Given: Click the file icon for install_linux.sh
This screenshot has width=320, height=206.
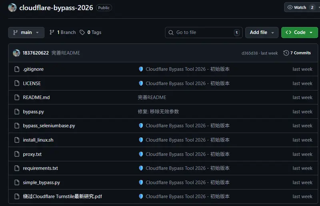Looking at the screenshot, I should point(17,140).
